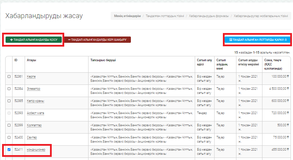Click the 'Көпір краны' lot name
Screen dimensions: 293x160
[35, 101]
